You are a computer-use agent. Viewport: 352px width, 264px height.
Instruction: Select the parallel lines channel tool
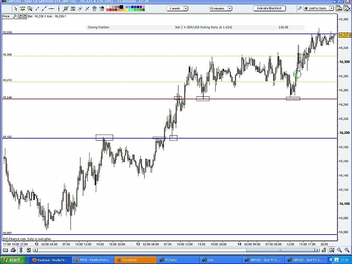pos(80,9)
